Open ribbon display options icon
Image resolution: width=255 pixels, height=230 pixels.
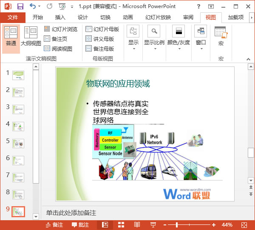pyautogui.click(x=211, y=6)
